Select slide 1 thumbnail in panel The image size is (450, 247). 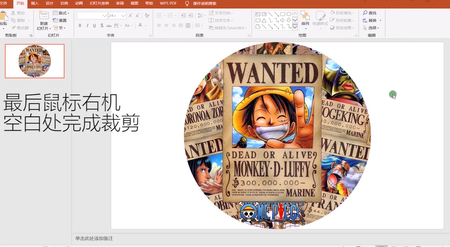pos(35,61)
